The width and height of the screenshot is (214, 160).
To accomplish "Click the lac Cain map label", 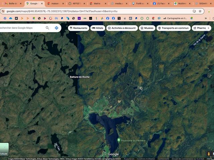I will click(x=58, y=147).
